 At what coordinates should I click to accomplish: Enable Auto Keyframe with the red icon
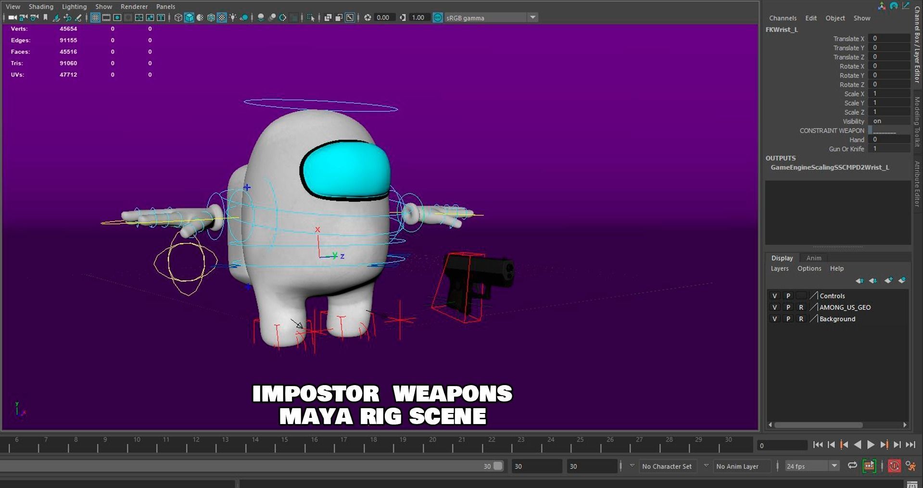(894, 465)
